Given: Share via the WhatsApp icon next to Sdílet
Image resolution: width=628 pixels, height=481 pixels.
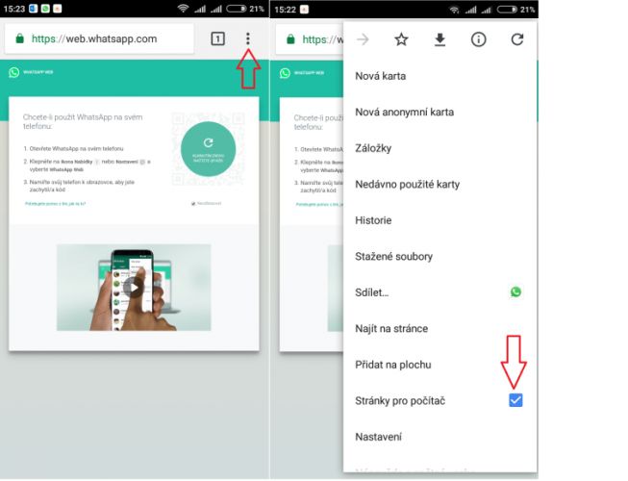Looking at the screenshot, I should (515, 291).
